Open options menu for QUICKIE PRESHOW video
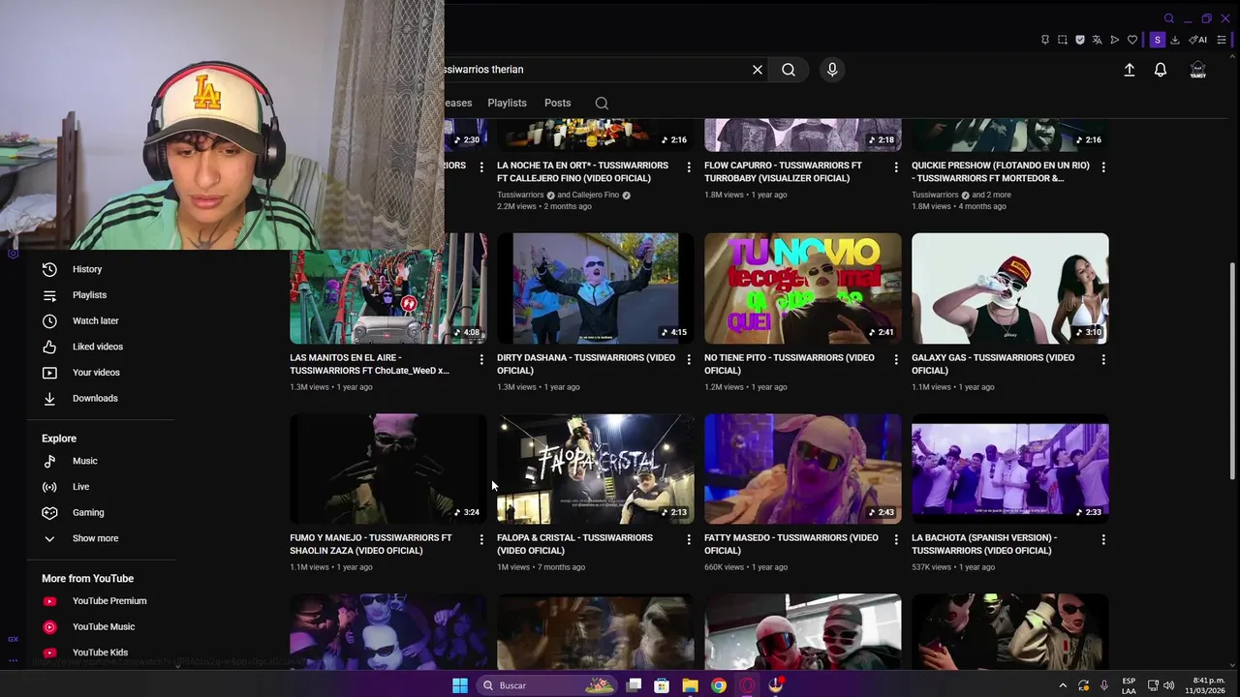 (1103, 167)
